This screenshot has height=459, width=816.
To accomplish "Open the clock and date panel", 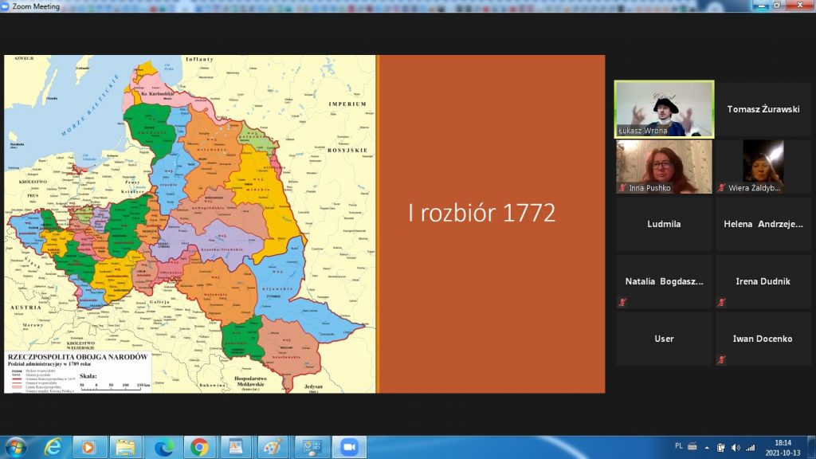I will tap(783, 447).
